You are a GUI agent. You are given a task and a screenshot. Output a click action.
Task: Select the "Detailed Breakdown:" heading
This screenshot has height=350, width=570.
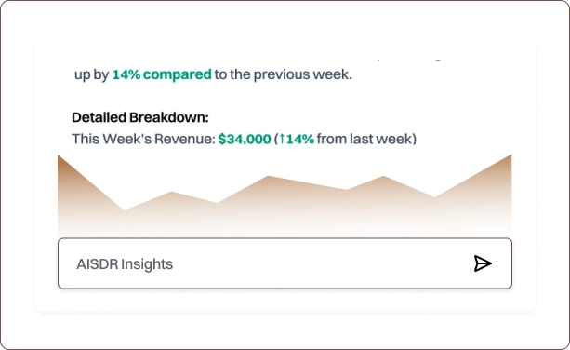point(140,117)
